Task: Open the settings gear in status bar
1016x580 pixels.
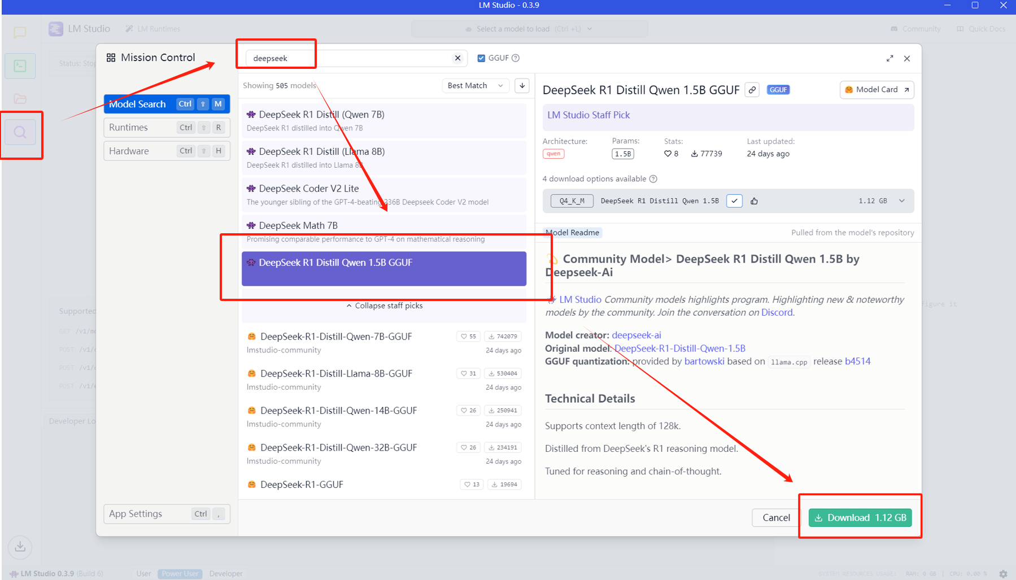Action: [1003, 574]
